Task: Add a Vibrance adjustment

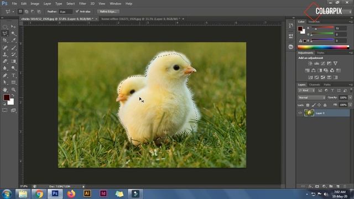Action: click(336, 64)
